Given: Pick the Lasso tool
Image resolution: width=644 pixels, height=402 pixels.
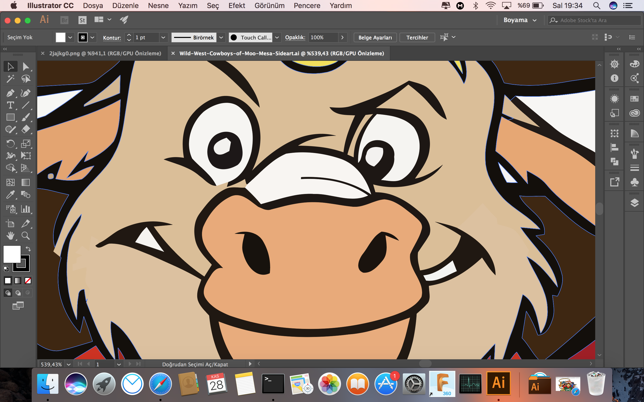Looking at the screenshot, I should tap(26, 79).
